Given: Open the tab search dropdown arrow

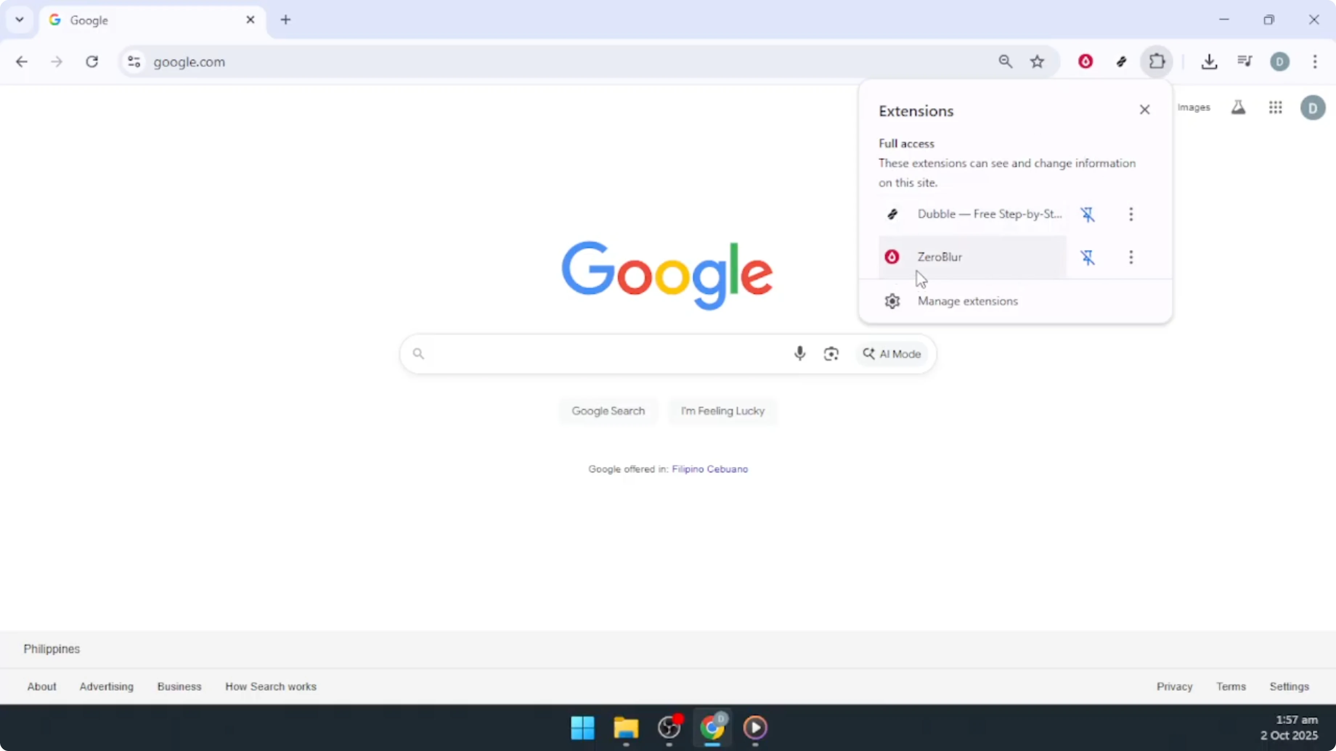Looking at the screenshot, I should click(x=19, y=19).
